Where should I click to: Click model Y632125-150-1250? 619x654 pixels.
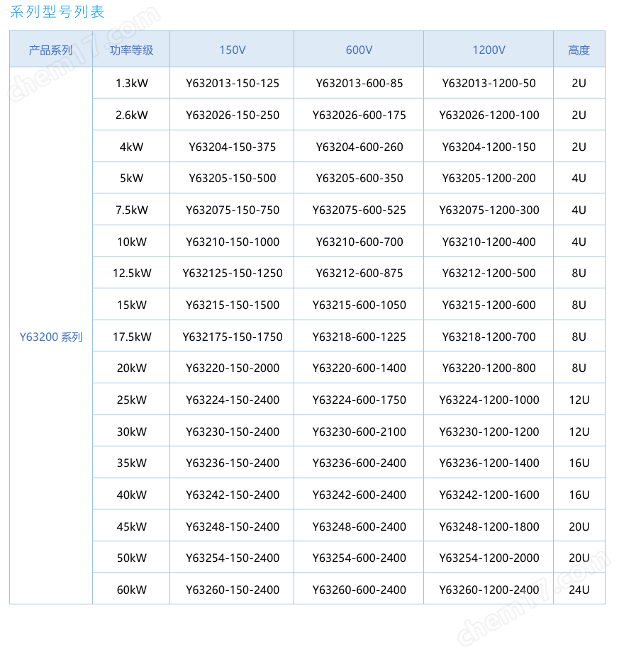coord(233,273)
